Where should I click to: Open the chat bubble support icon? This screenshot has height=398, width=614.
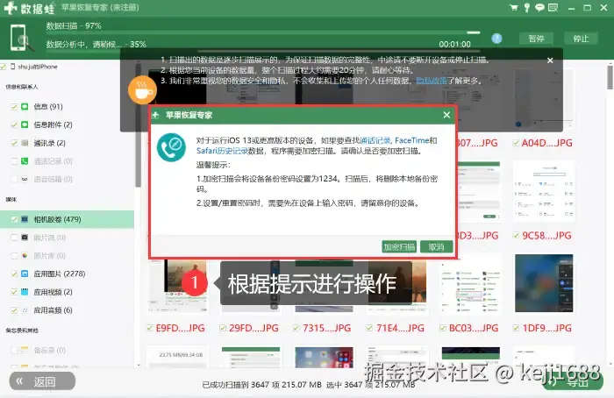point(539,7)
